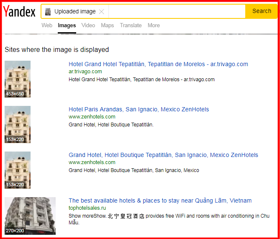Click 'Grand Hotel, Hotel Boutique Tepatitlán.' snippet
Screen dimensions: 280x239
tap(111, 125)
